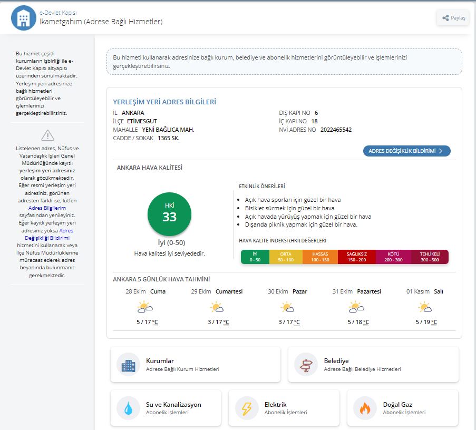The image size is (476, 430).
Task: Click the 31 Ekim Pazartesi temperature unit °C
Action: coord(366,322)
